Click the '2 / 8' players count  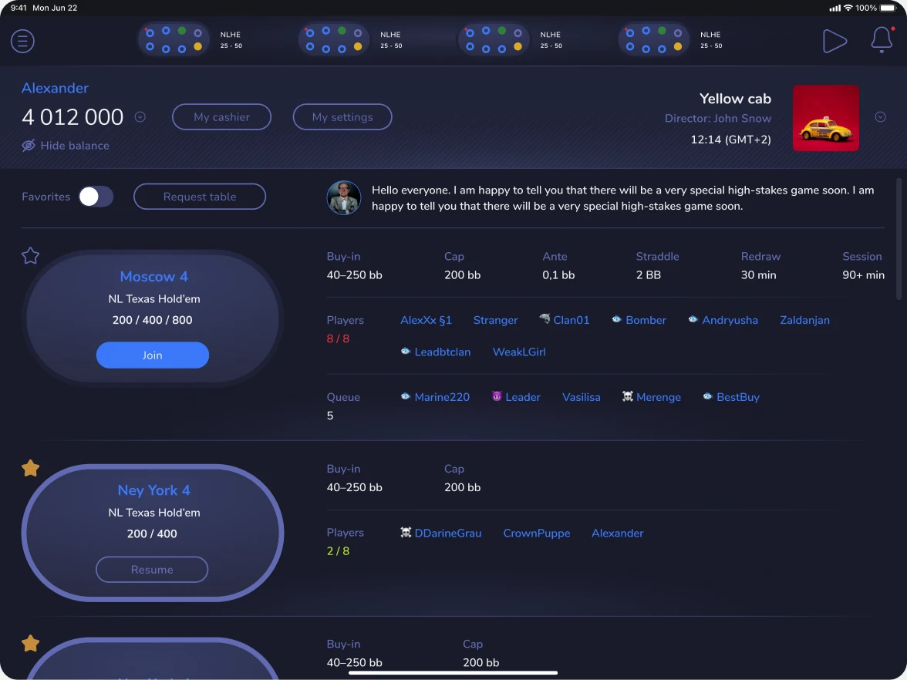(x=338, y=550)
